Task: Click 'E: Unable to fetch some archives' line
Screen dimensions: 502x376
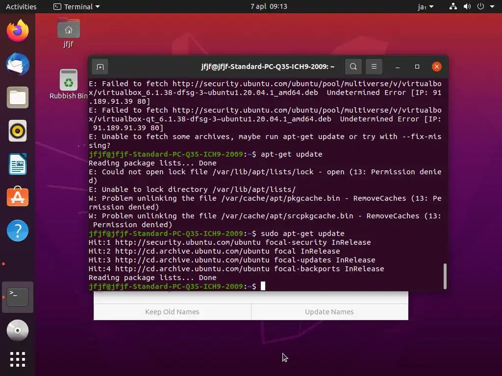Action: pos(265,141)
